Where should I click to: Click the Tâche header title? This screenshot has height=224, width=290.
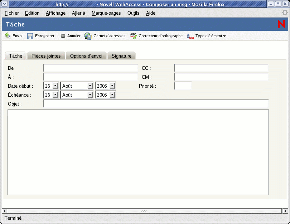(15, 24)
